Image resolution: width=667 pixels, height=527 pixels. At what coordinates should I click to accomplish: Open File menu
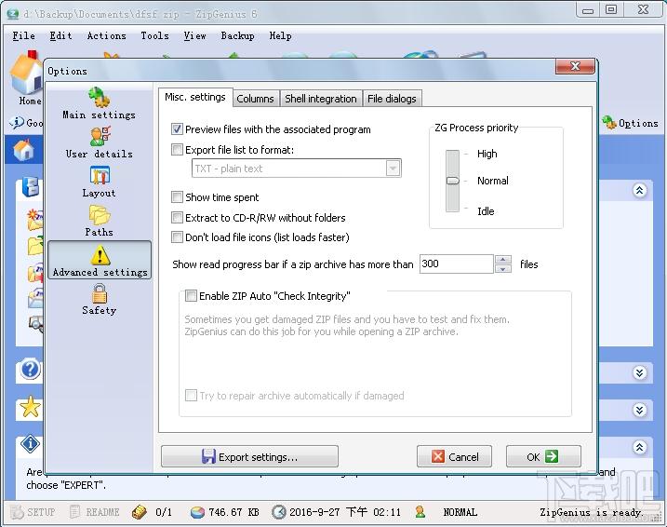click(23, 36)
